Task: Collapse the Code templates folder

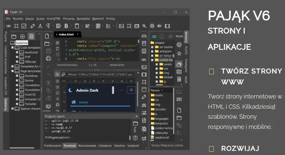Action: point(13,48)
